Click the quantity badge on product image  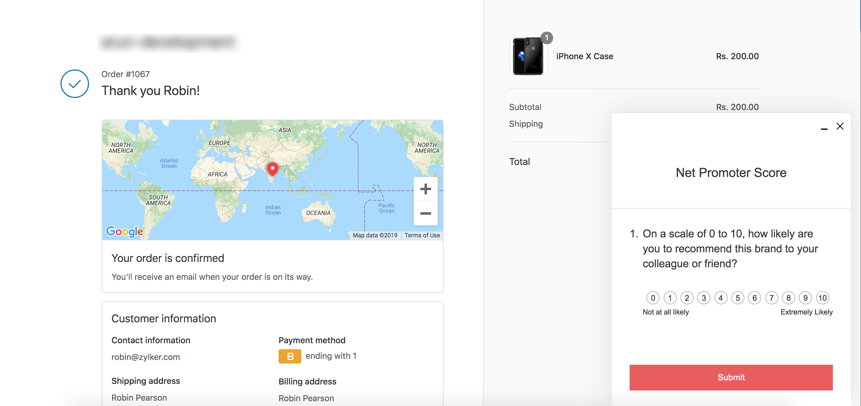[x=547, y=38]
